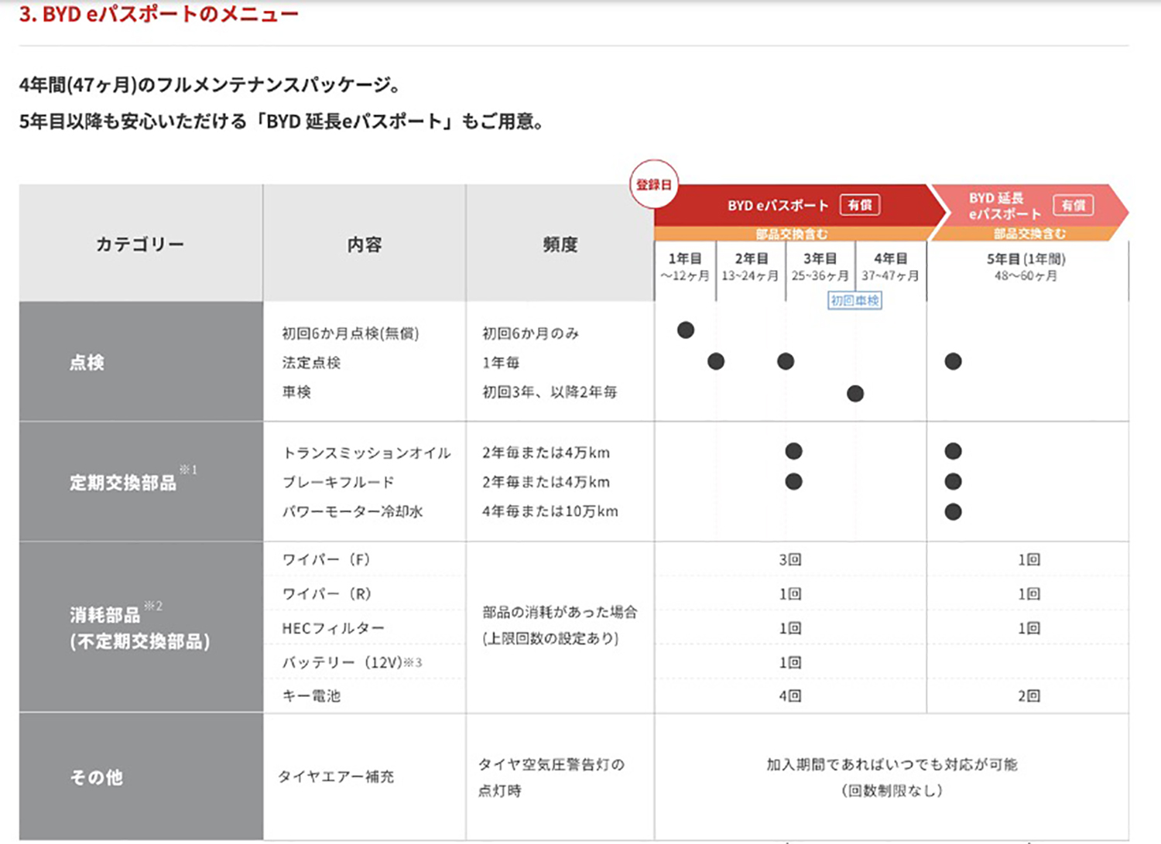Click the 頻度 column header

(560, 244)
